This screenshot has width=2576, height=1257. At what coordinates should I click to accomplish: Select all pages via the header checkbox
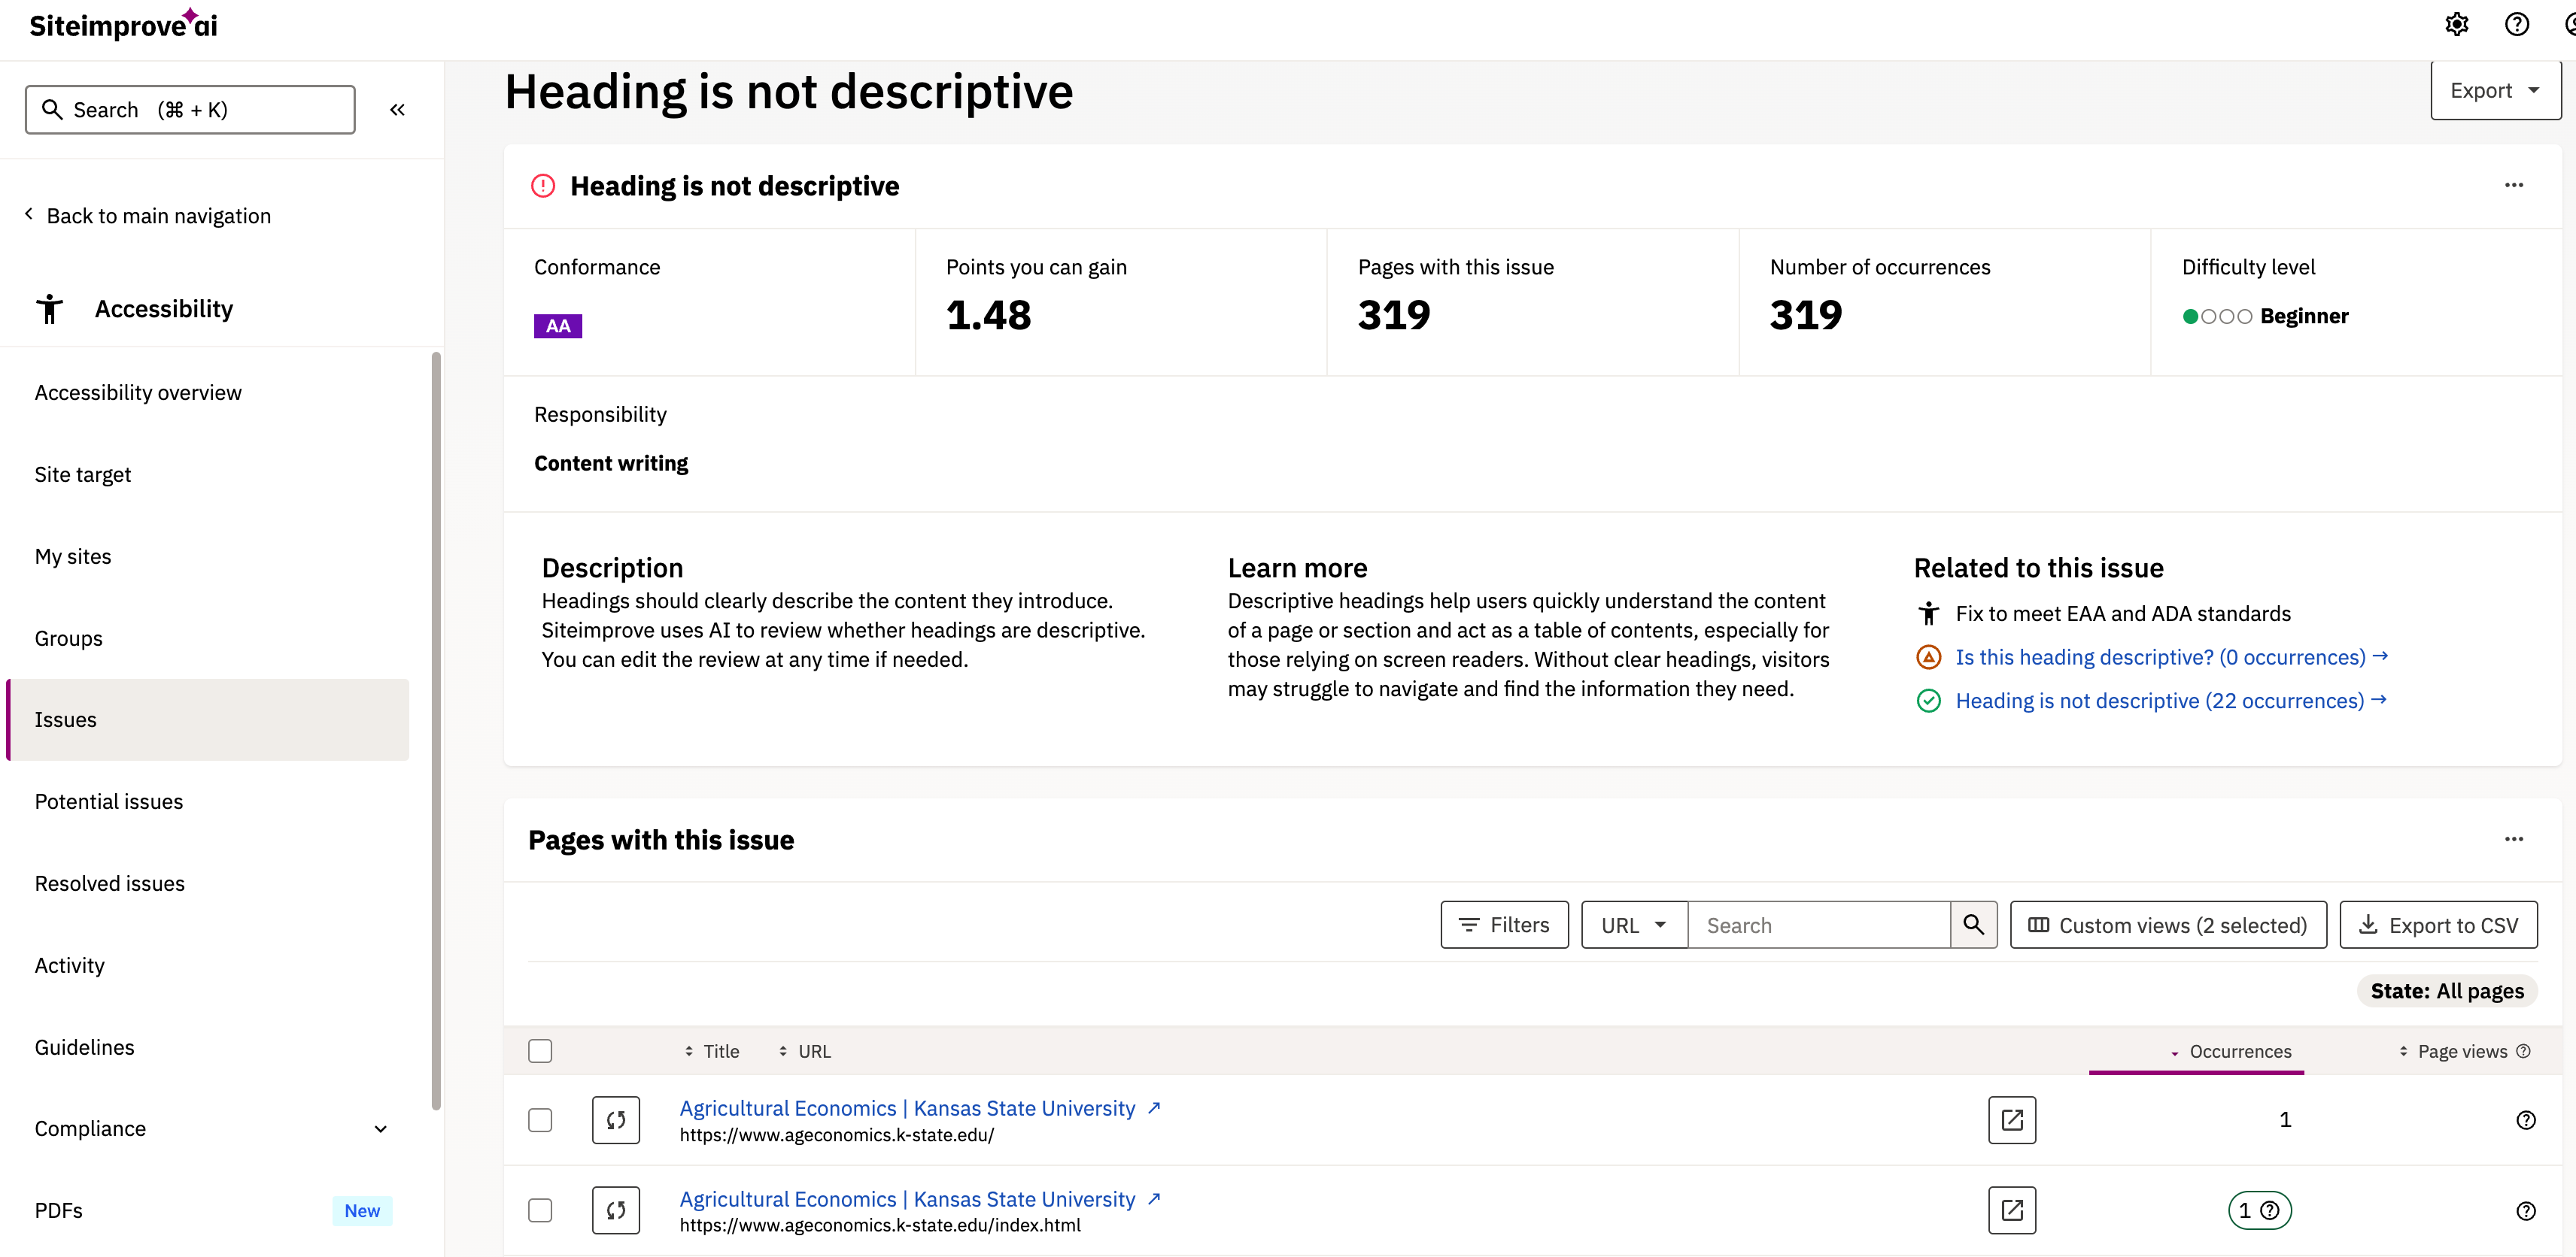(540, 1050)
